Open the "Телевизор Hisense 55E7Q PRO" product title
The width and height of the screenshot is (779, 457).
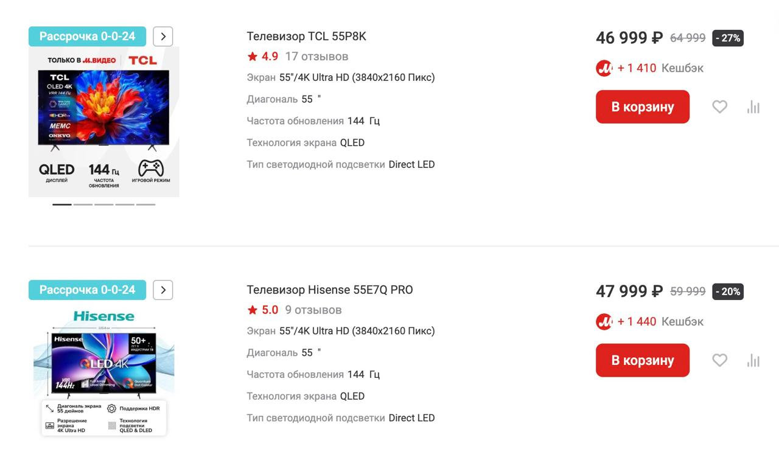click(x=329, y=290)
